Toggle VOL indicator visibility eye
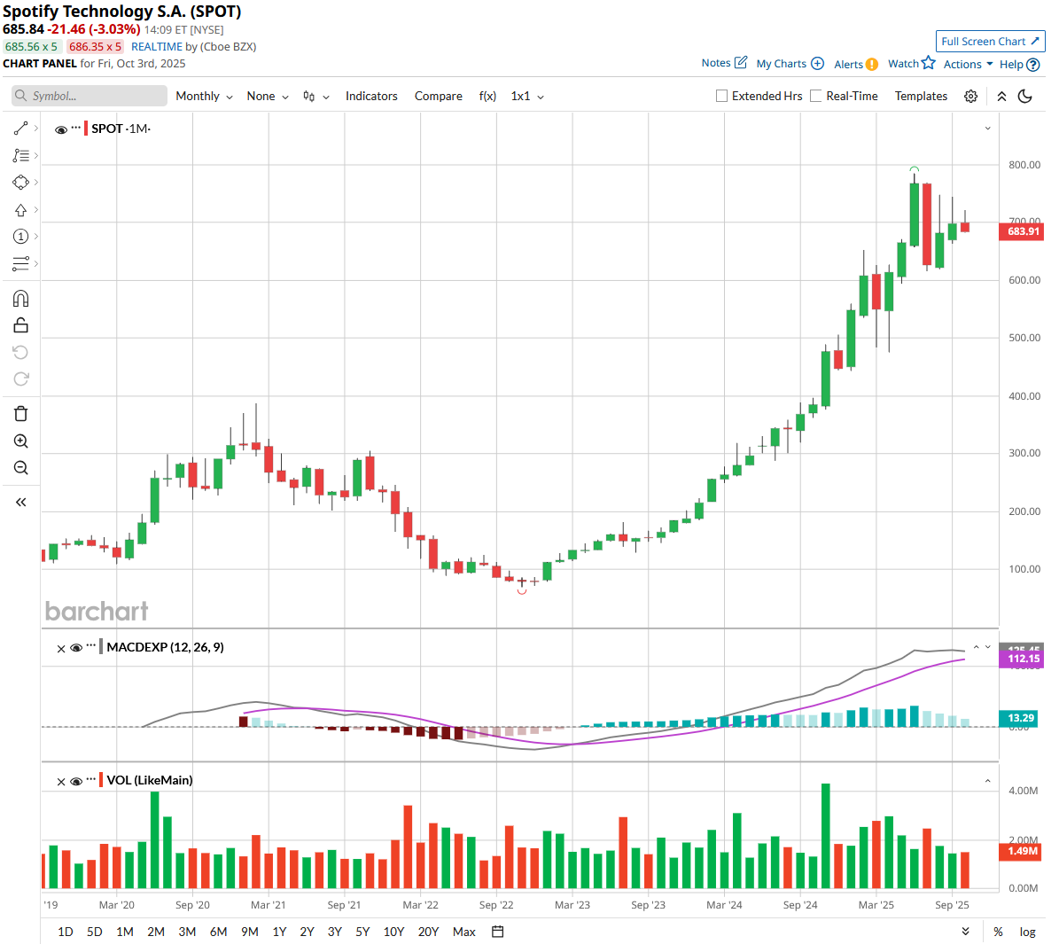Image resolution: width=1059 pixels, height=952 pixels. (76, 781)
